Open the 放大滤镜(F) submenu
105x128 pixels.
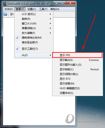34,33
